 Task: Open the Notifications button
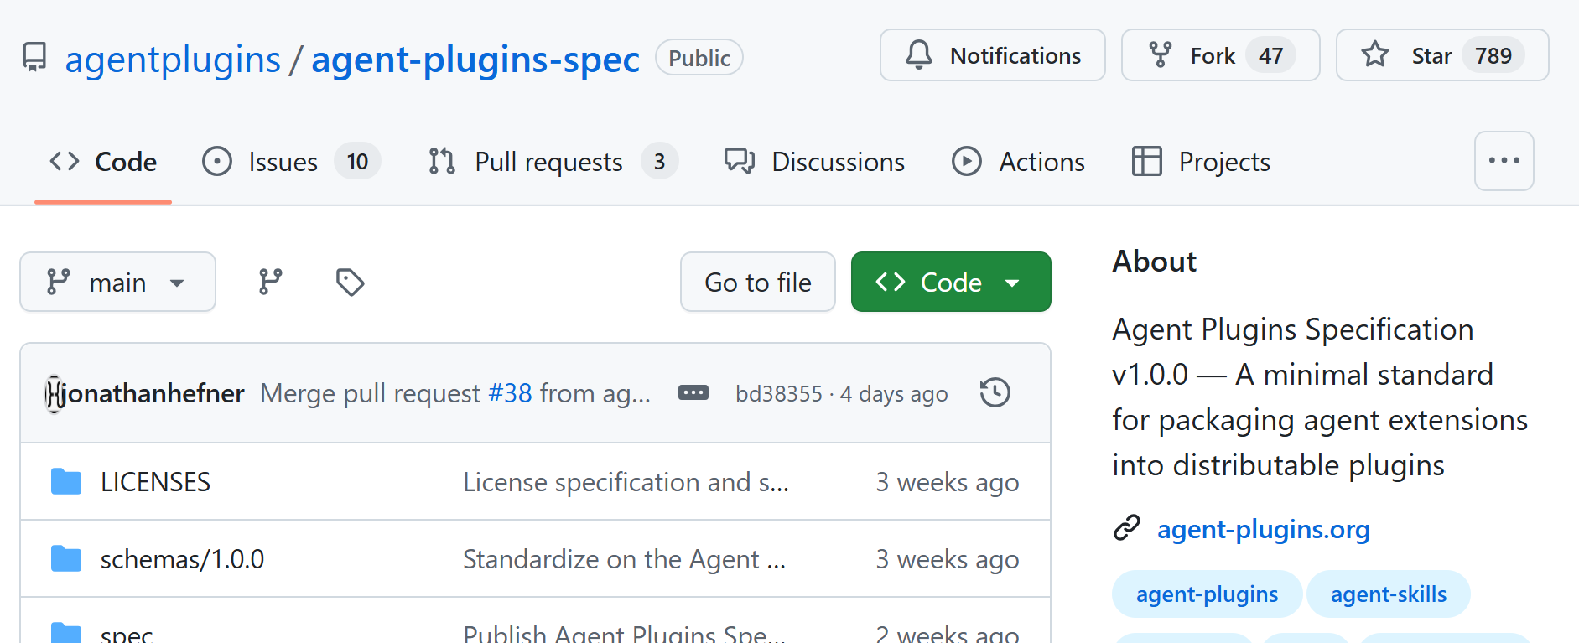(993, 55)
